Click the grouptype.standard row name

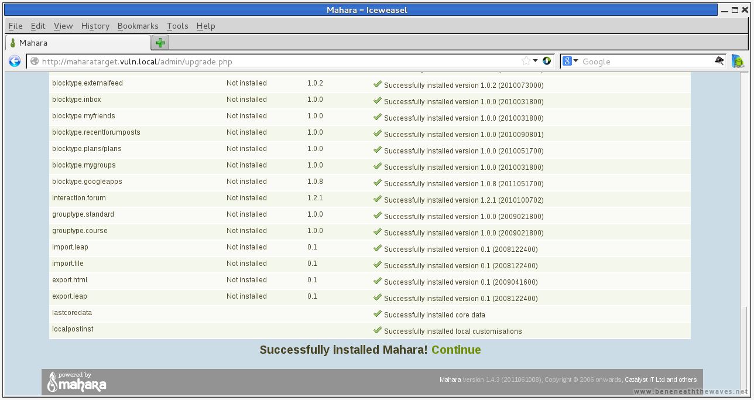[x=83, y=214]
